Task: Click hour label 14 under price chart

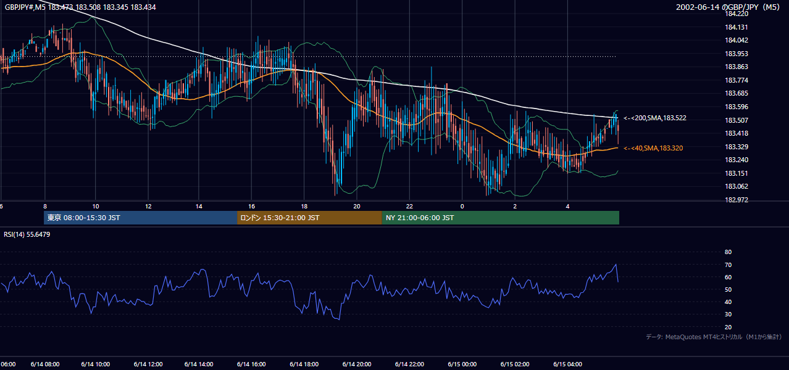Action: point(199,206)
